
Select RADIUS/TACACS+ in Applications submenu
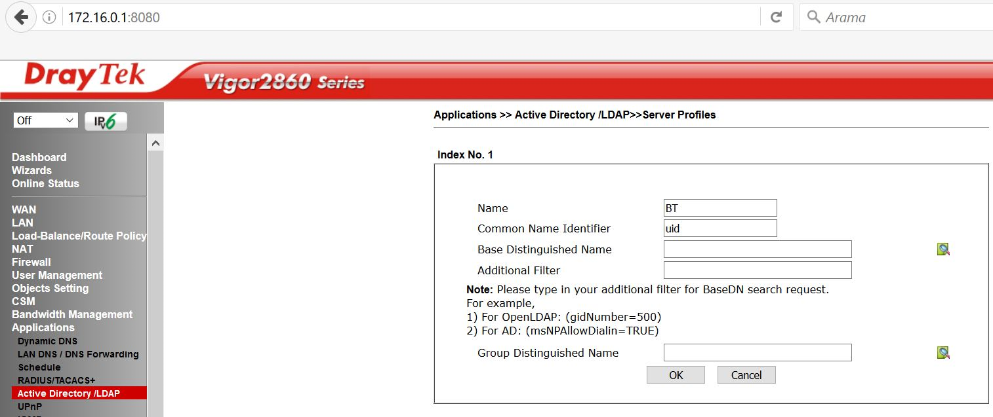click(56, 380)
